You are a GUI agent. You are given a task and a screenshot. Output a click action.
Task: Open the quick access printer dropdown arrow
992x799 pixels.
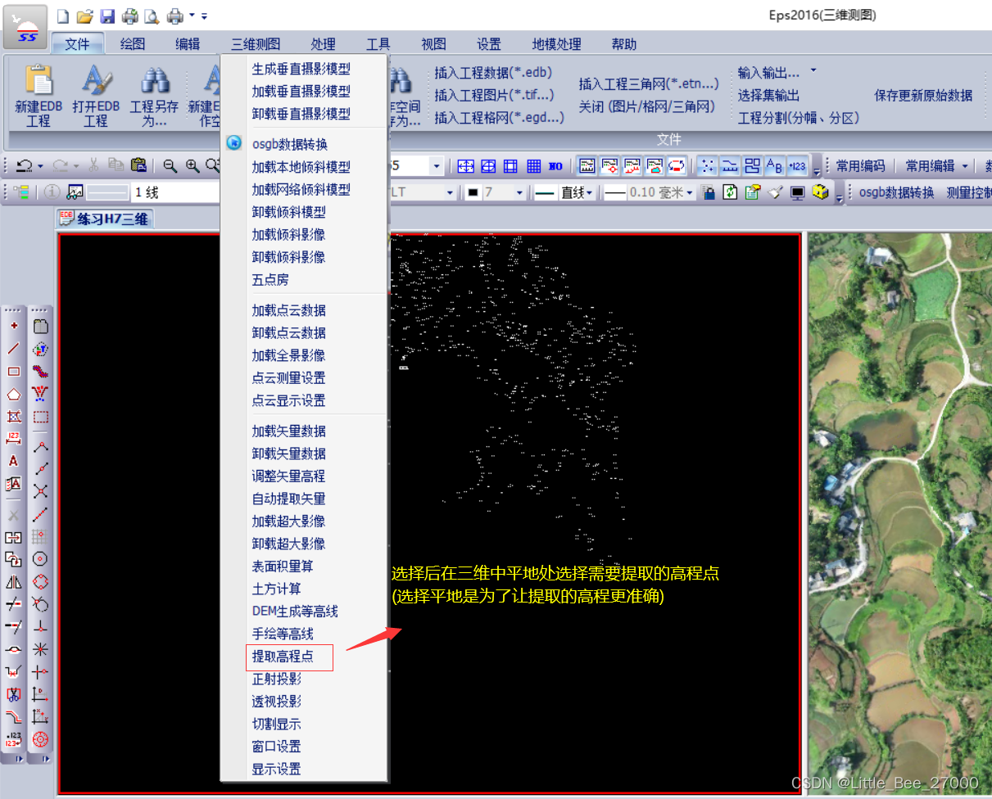pos(193,16)
